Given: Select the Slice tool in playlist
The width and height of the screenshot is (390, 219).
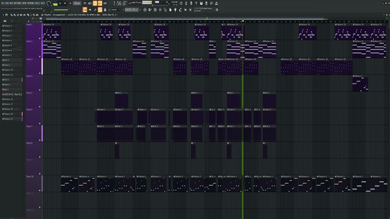Looking at the screenshot, I should pos(27,15).
